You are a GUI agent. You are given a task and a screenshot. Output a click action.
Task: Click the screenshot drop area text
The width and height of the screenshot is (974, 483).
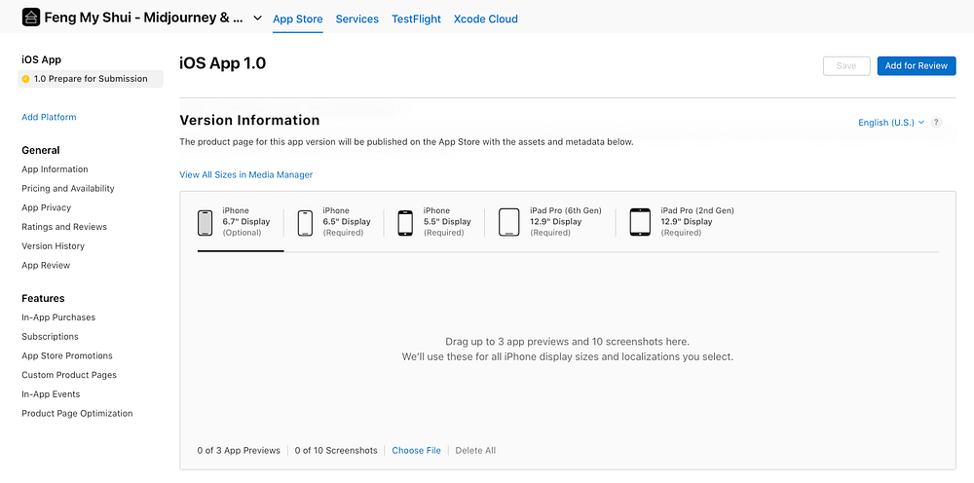(567, 349)
